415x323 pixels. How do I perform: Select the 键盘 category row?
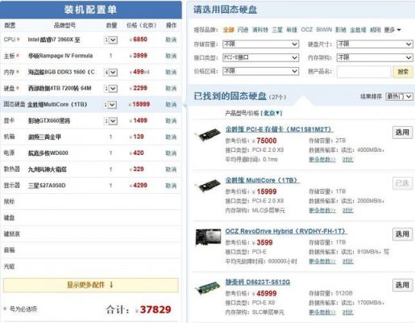[91, 218]
